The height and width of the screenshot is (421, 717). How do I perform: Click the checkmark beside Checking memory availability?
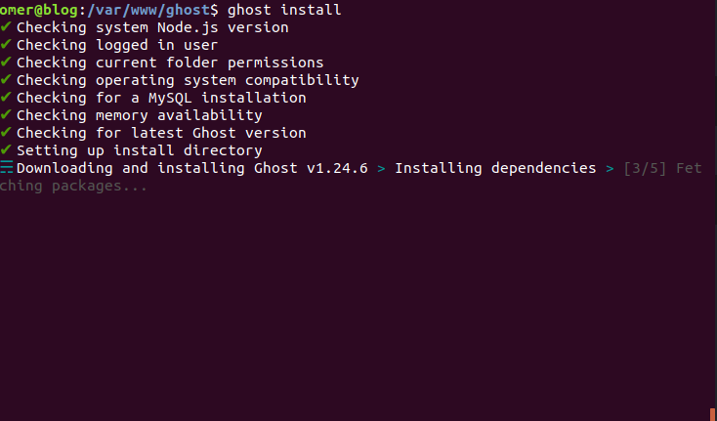[6, 114]
